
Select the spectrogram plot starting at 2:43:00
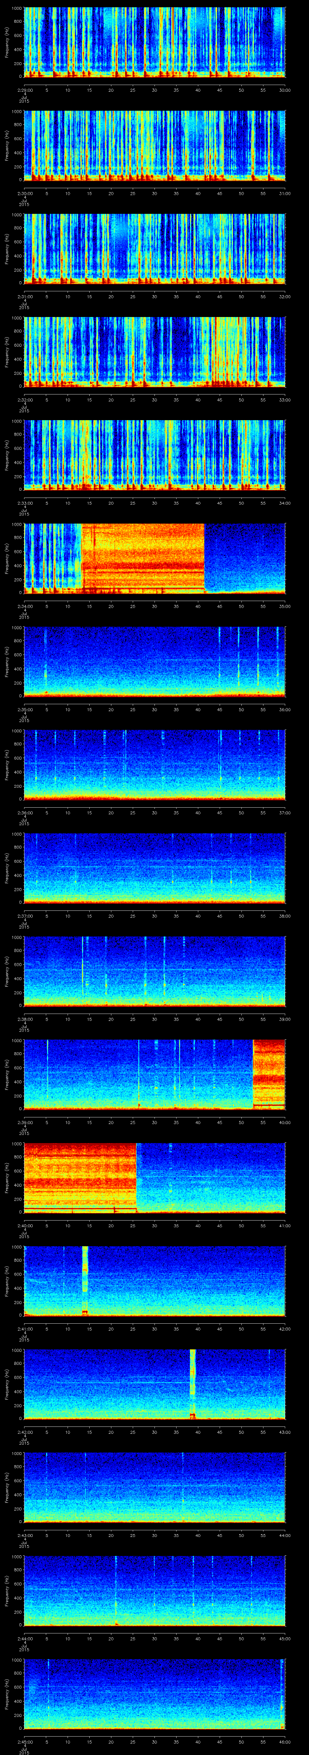(x=154, y=1487)
